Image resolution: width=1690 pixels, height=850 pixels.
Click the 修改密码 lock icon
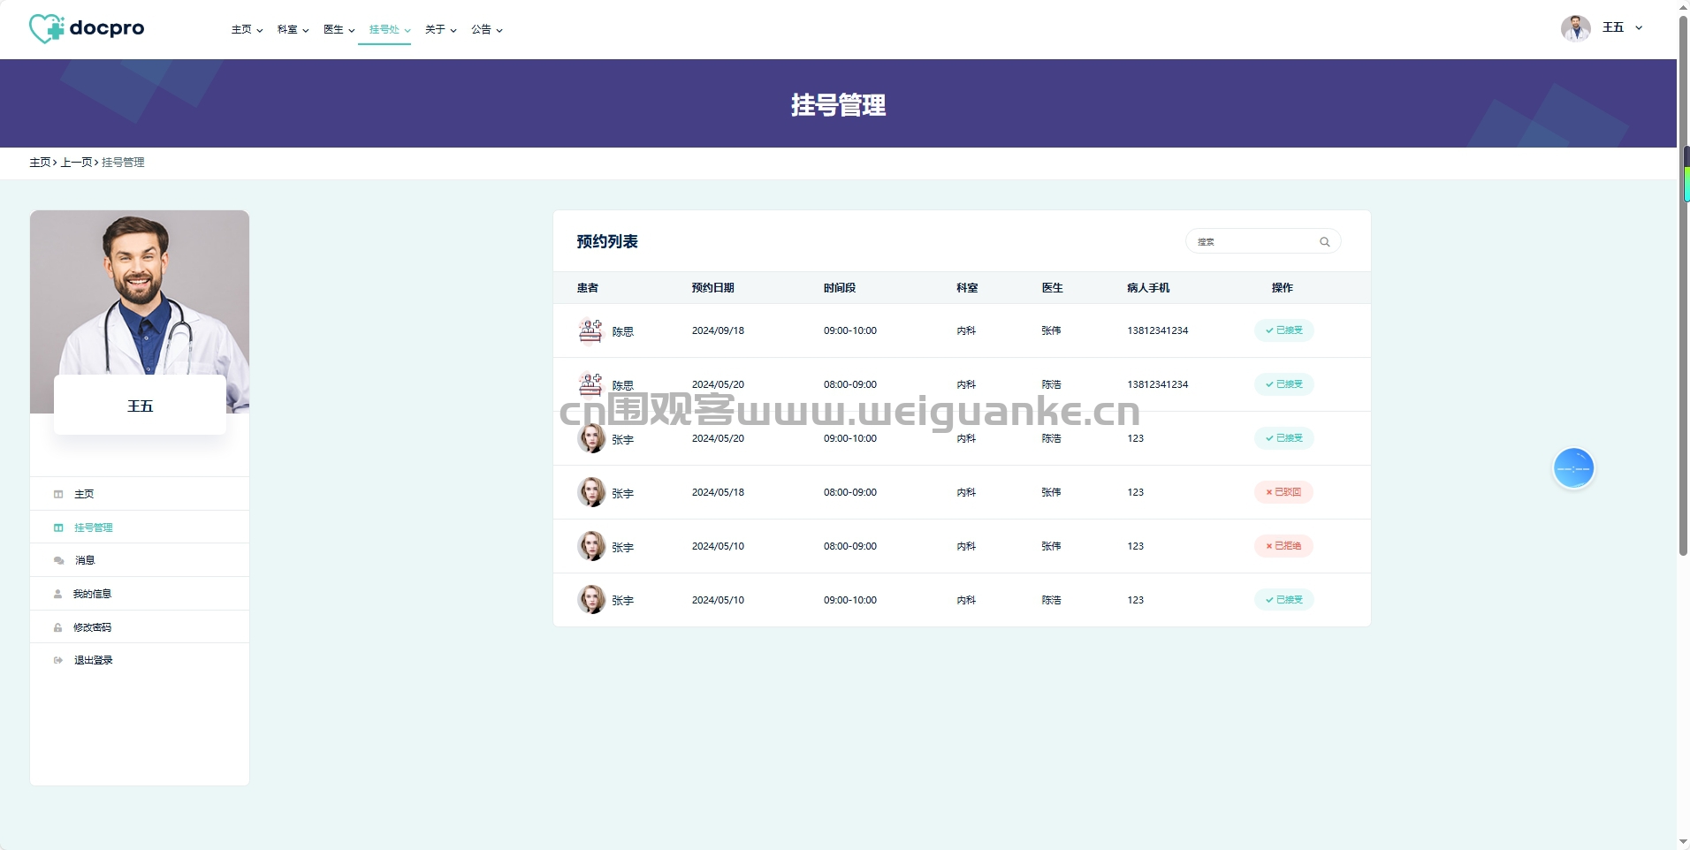[58, 627]
